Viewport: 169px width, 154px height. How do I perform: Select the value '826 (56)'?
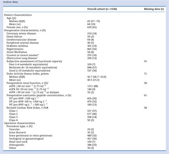92,99
